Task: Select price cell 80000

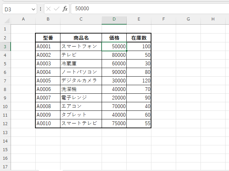Action: [x=114, y=55]
